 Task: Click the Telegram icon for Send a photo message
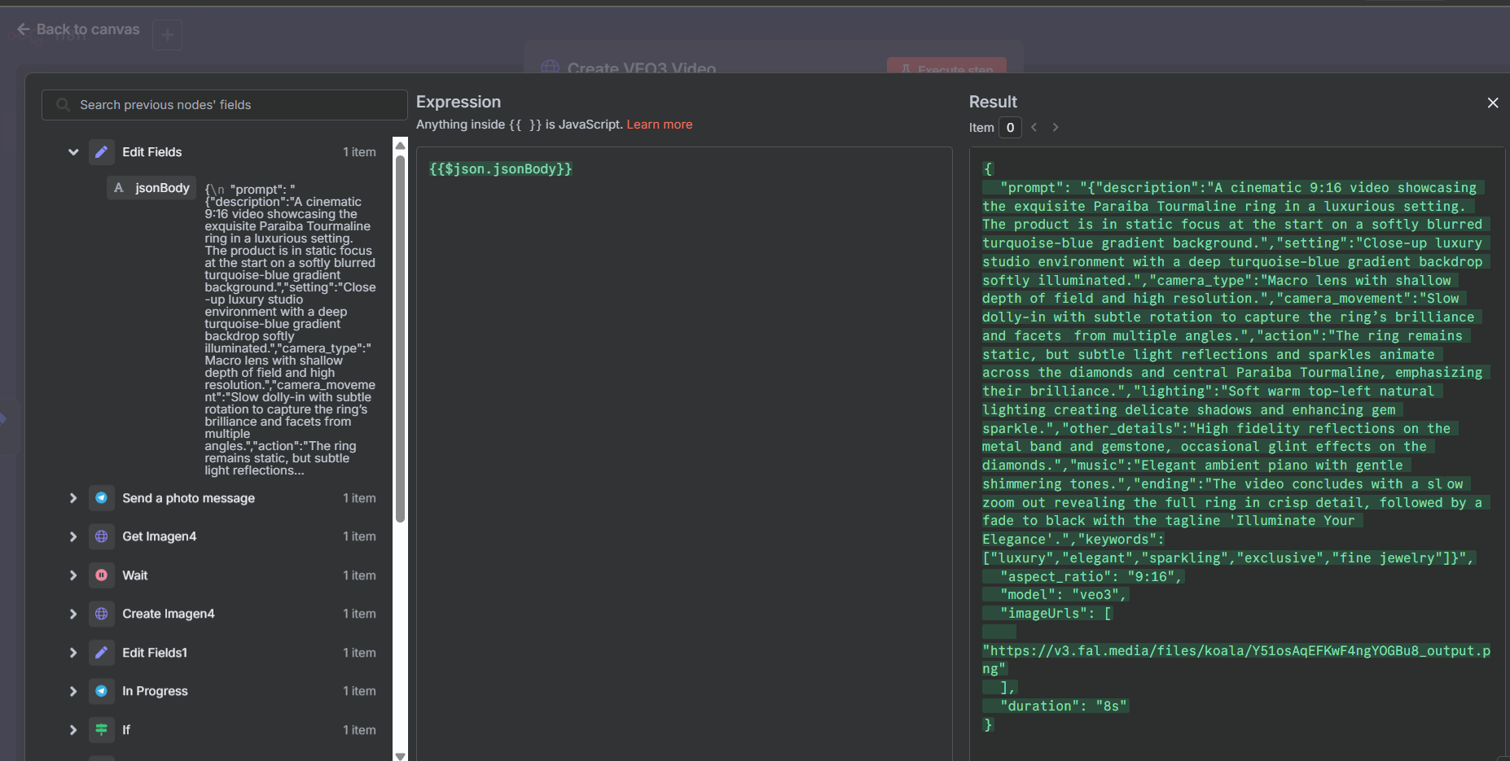click(x=101, y=498)
